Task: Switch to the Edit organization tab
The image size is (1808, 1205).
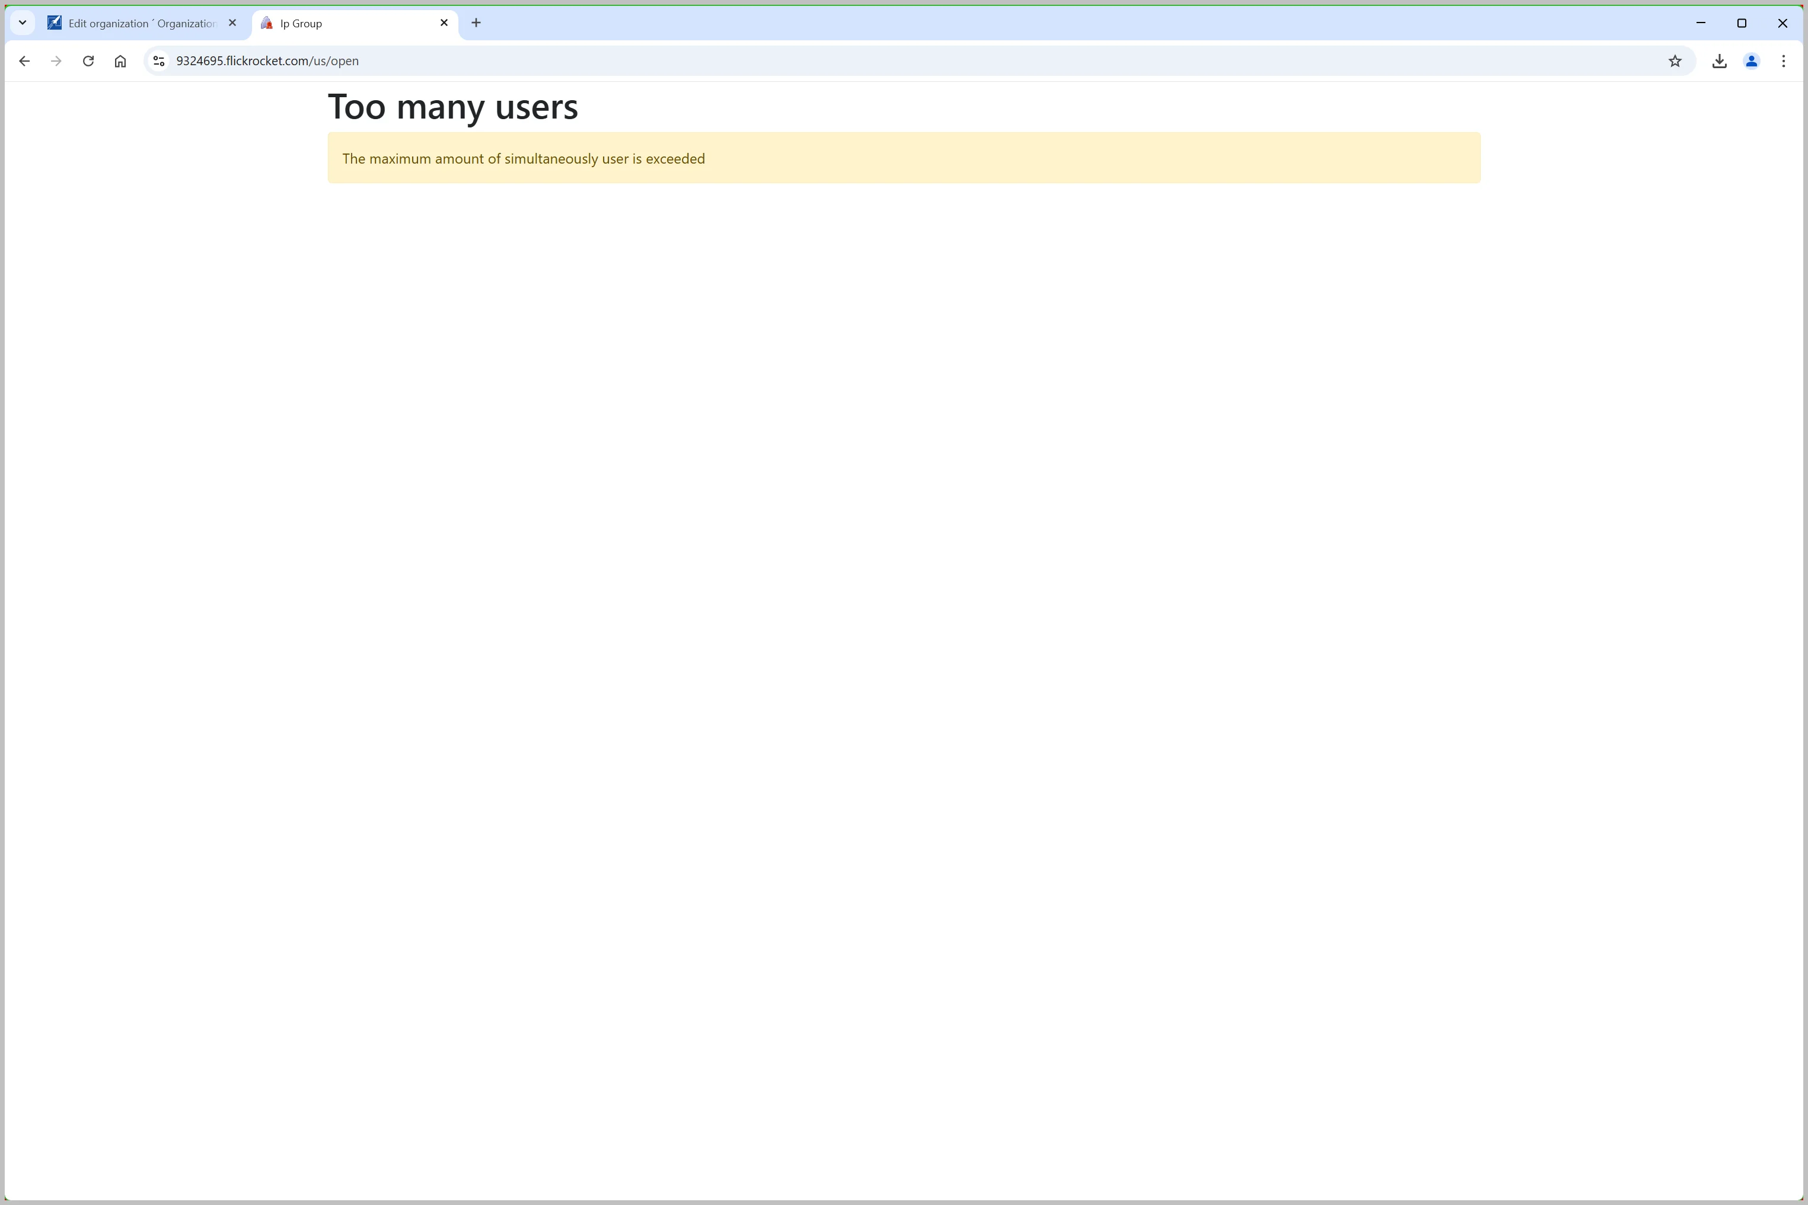Action: 142,24
